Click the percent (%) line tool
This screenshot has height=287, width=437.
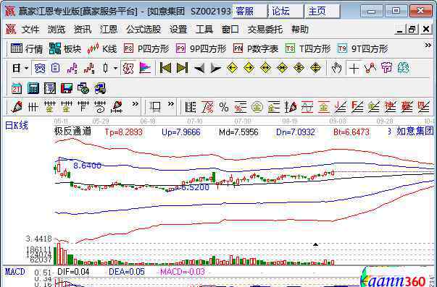click(x=224, y=107)
